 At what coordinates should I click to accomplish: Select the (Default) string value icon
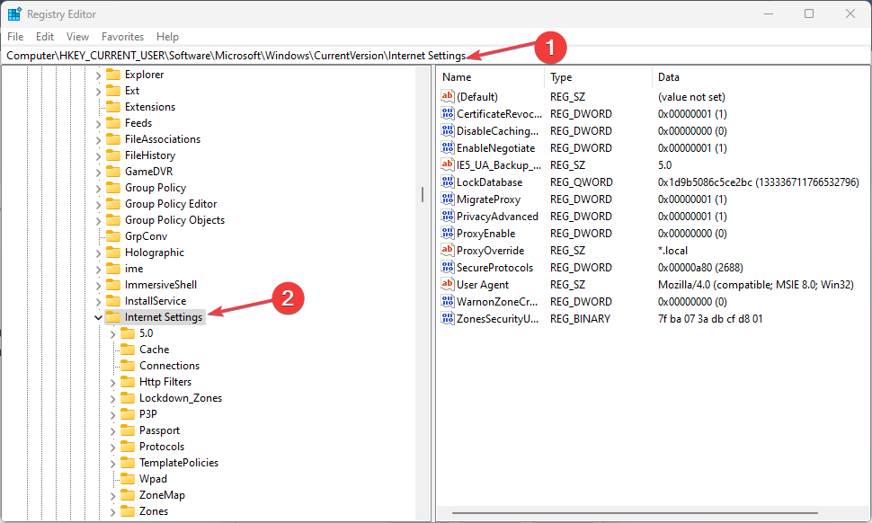[448, 96]
